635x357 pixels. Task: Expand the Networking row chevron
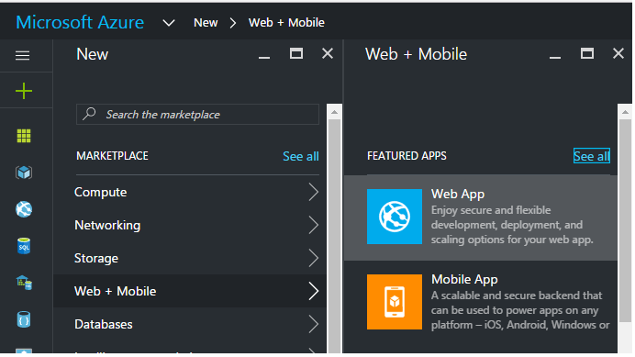pyautogui.click(x=314, y=225)
